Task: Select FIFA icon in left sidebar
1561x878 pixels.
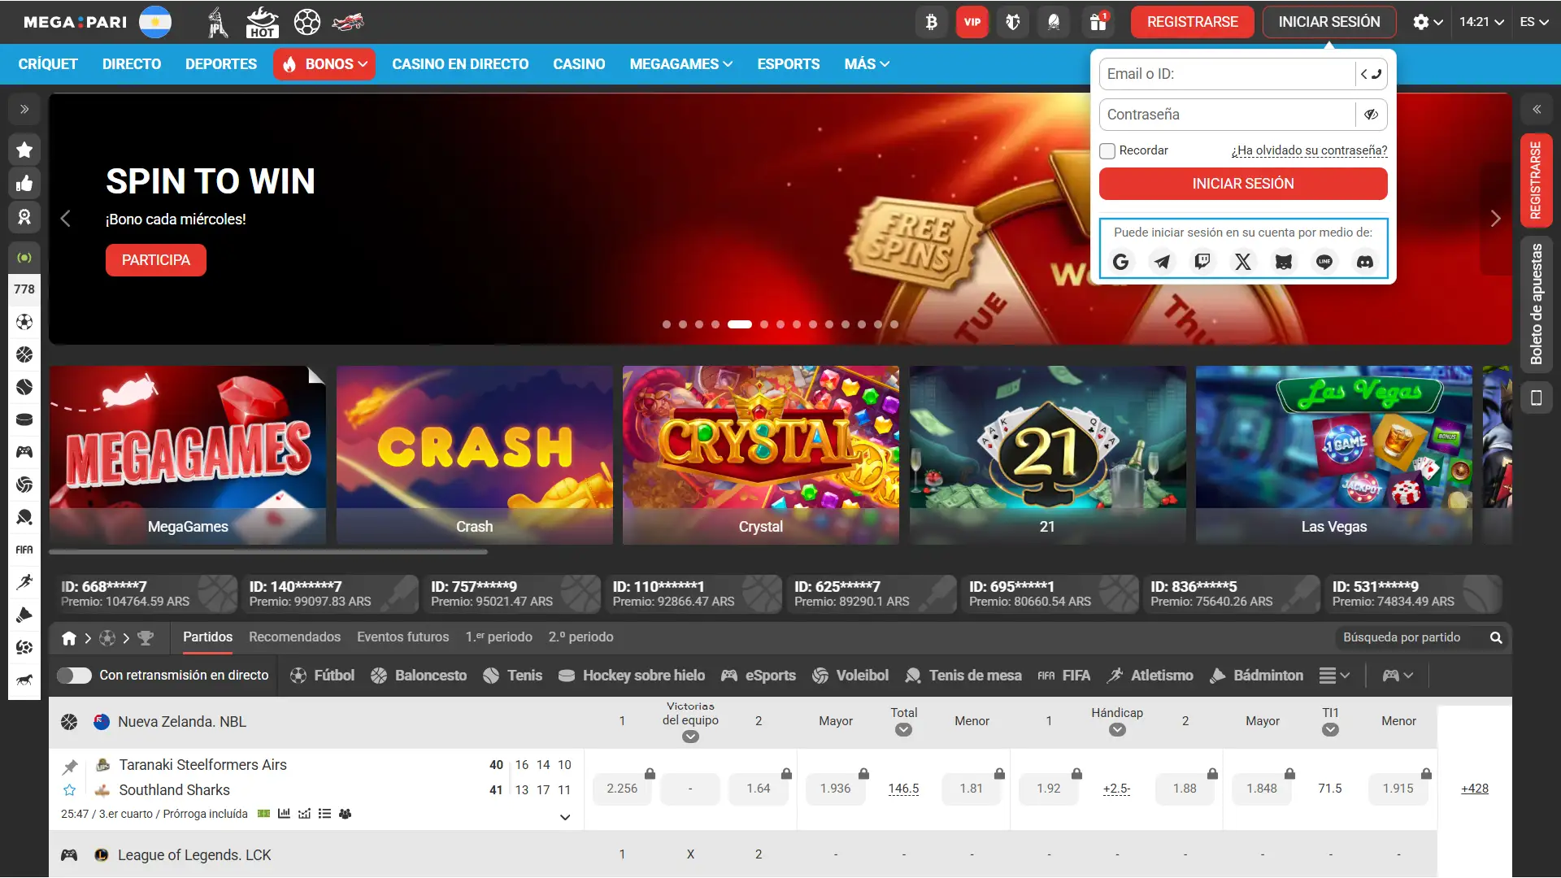Action: (24, 550)
